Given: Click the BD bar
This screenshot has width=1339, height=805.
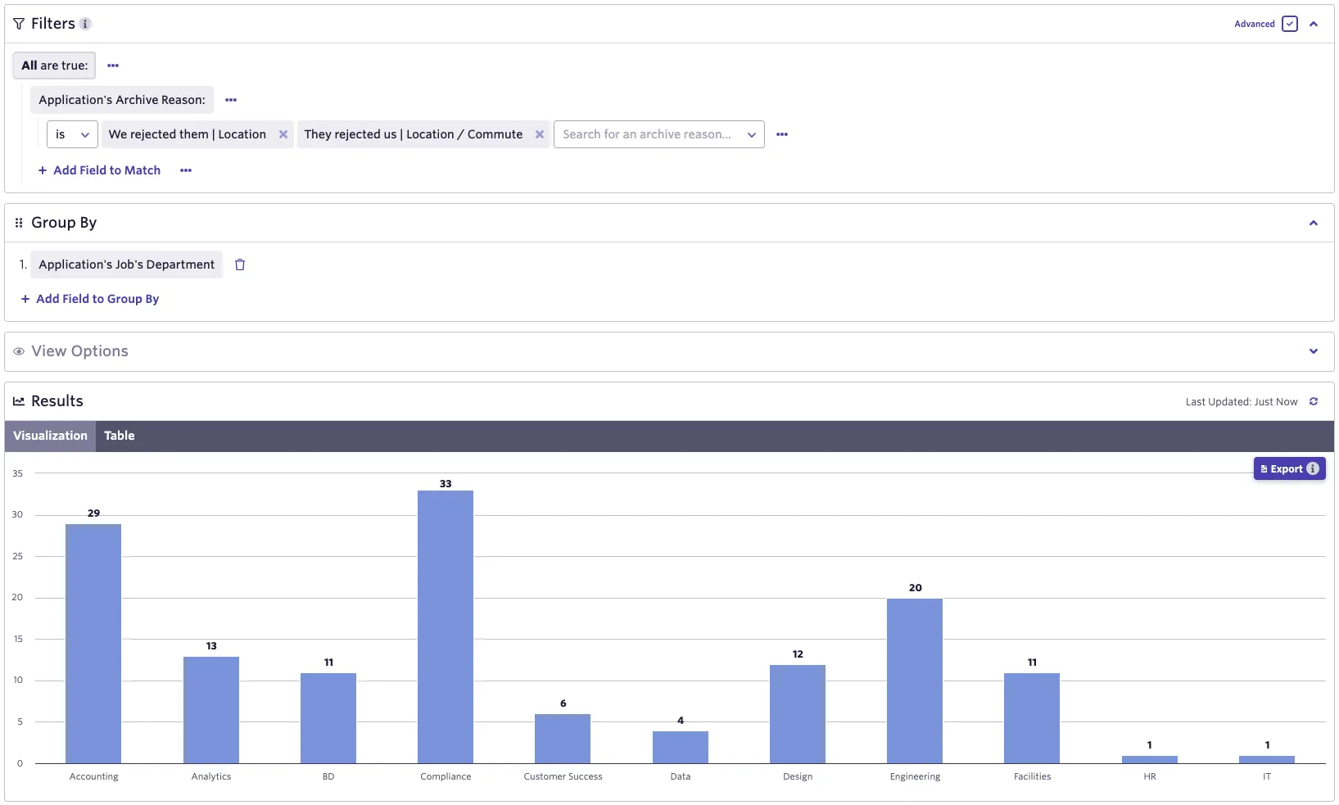Looking at the screenshot, I should point(328,718).
